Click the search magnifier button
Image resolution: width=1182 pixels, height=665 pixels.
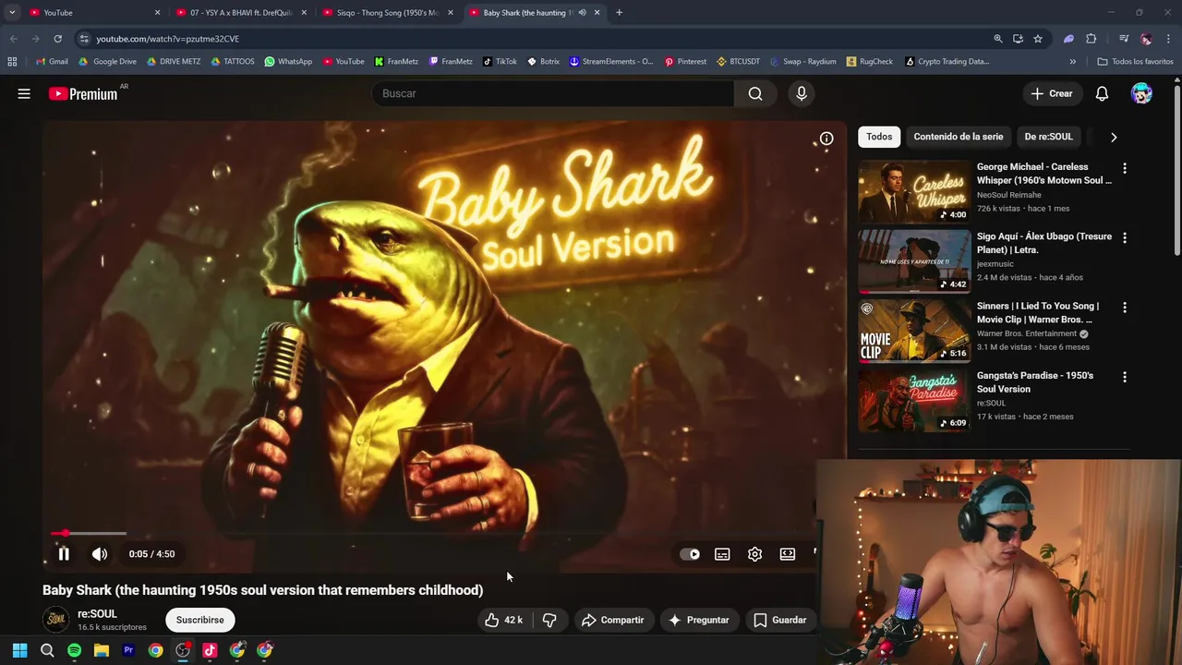point(755,93)
